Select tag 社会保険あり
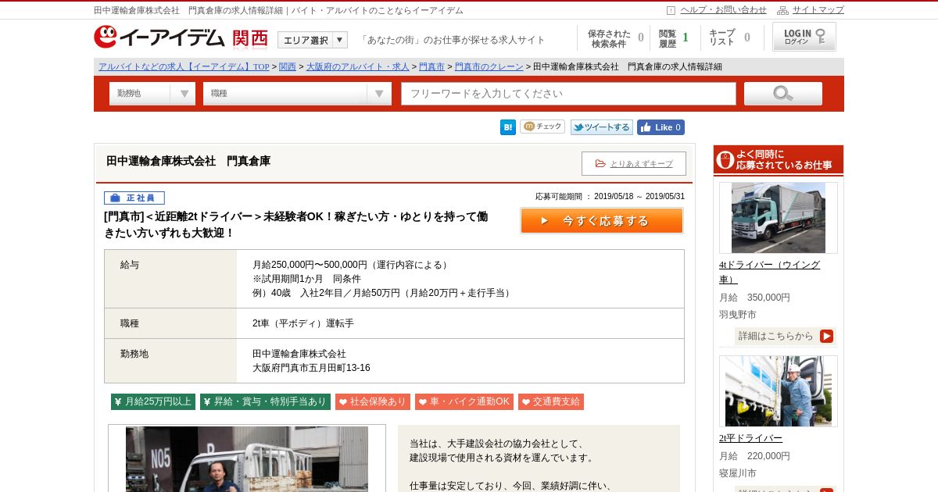The width and height of the screenshot is (938, 492). click(373, 401)
